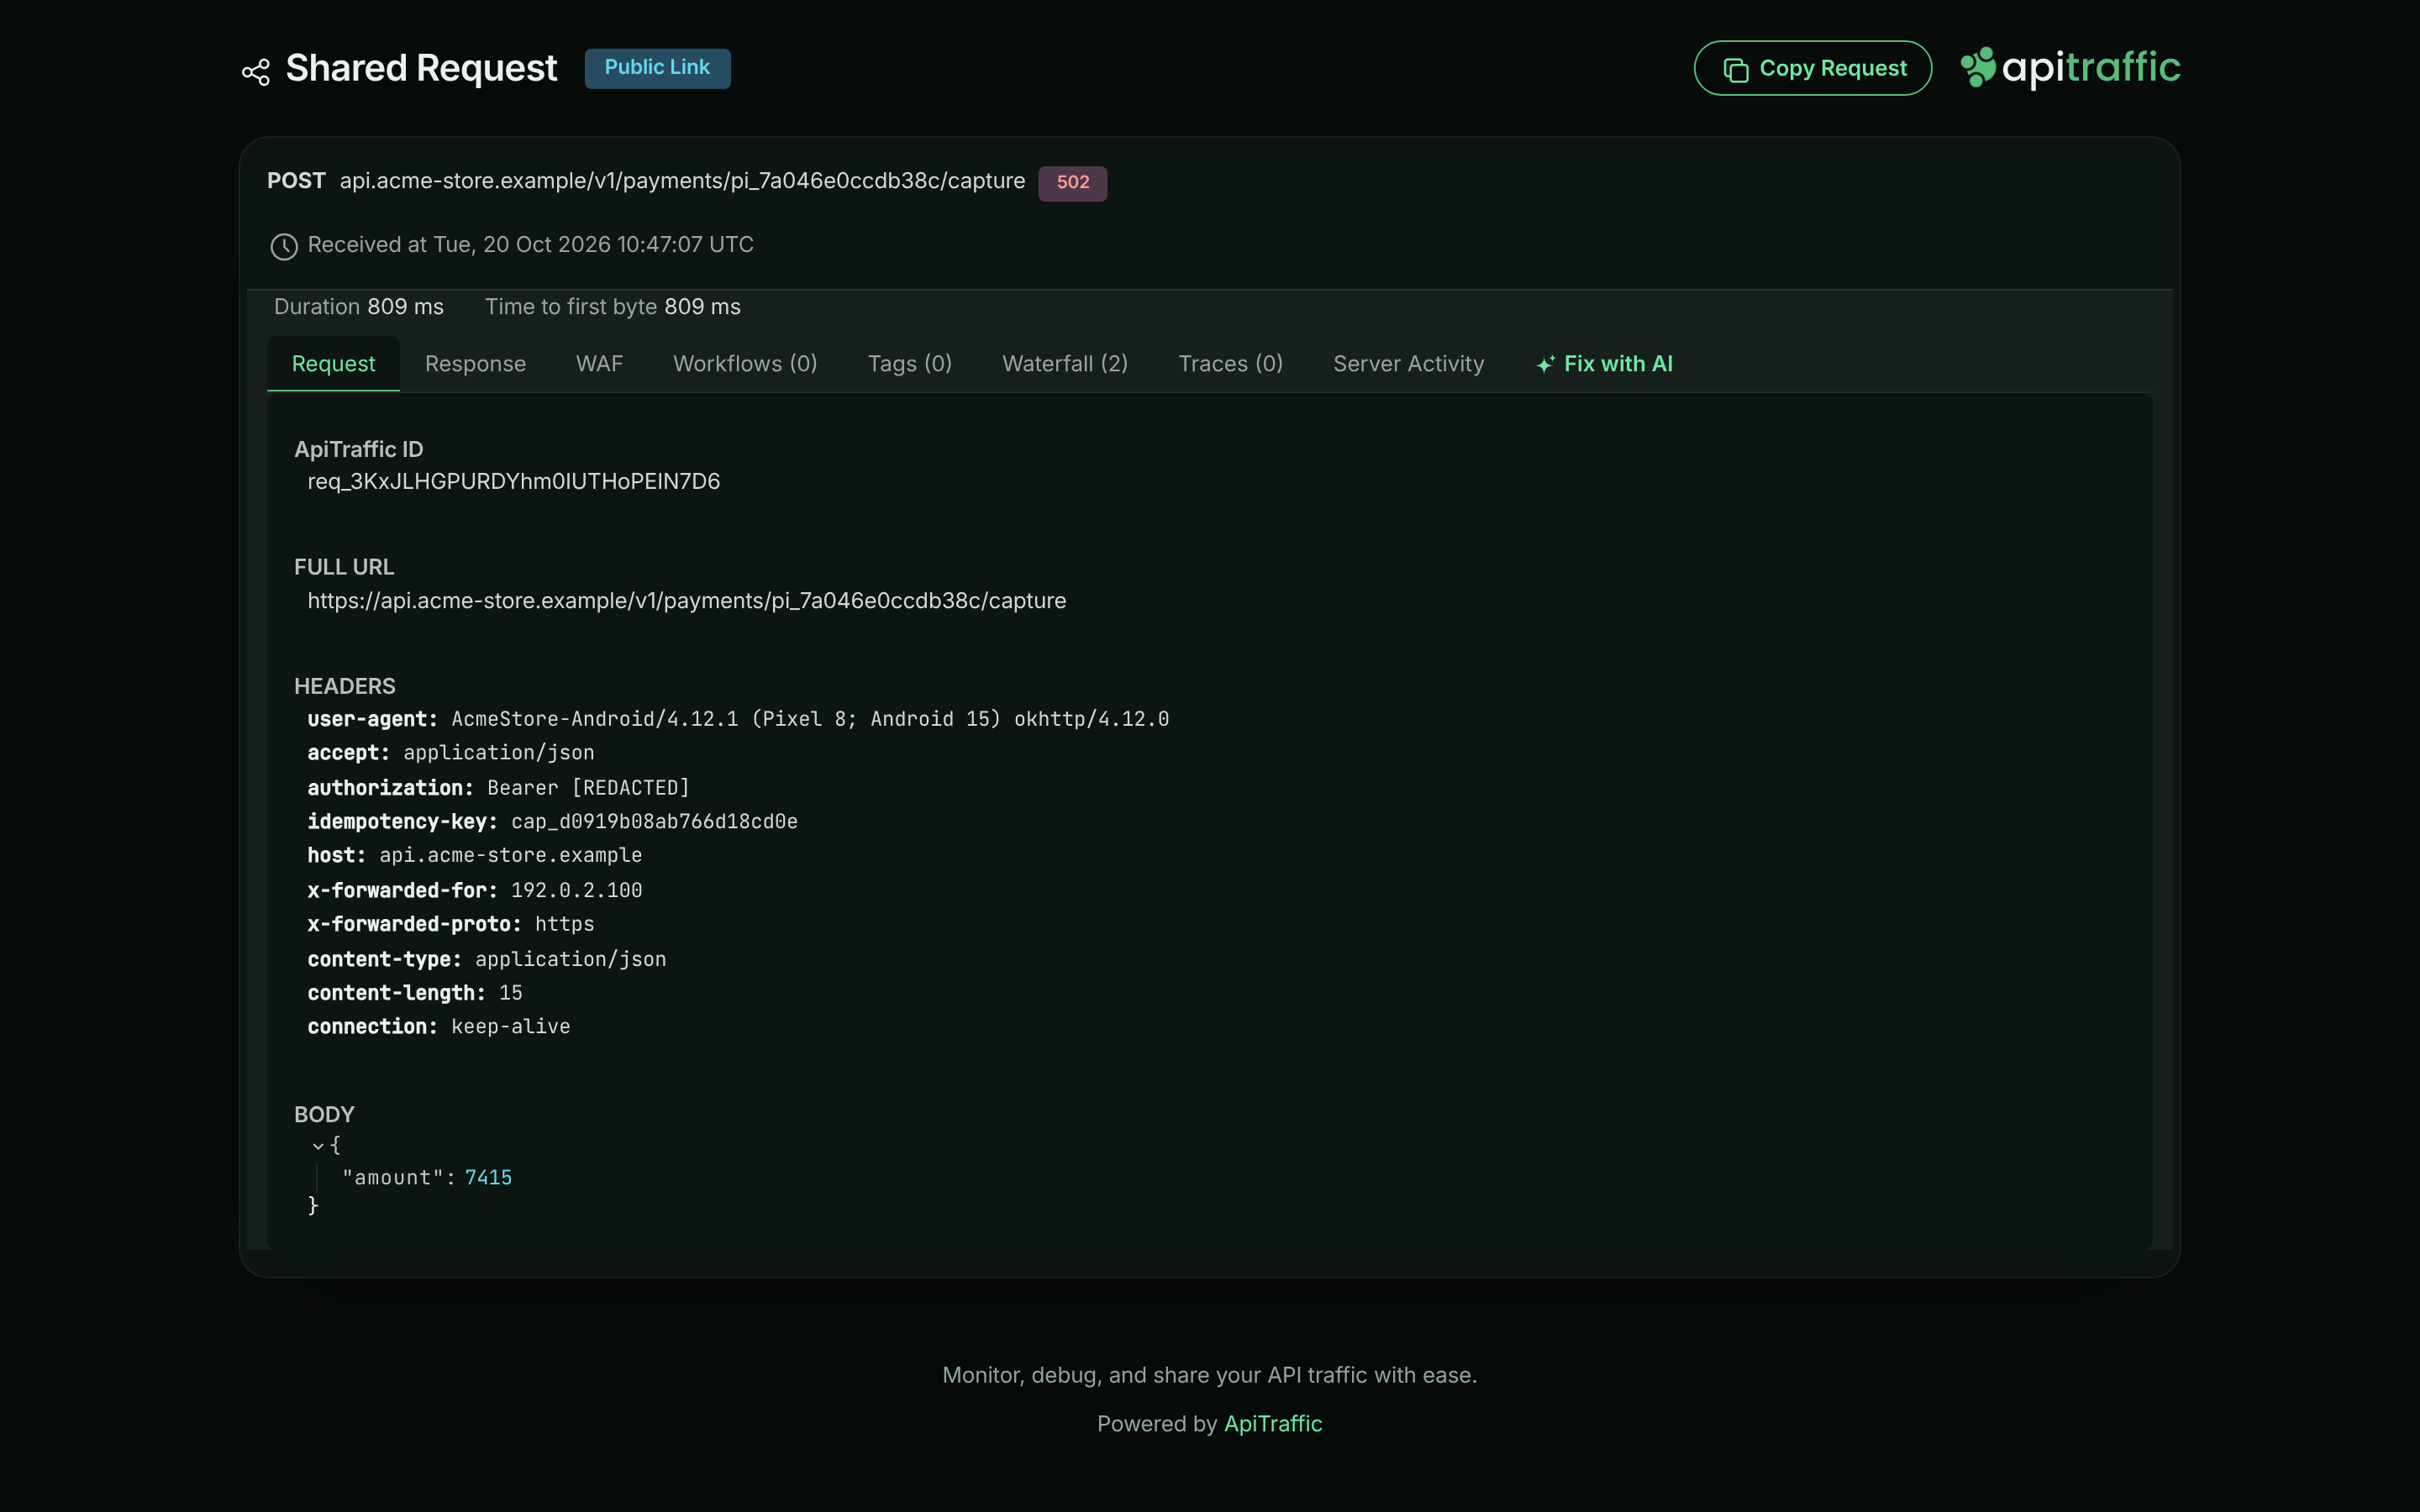
Task: Click the "amount" JSON key
Action: 393,1178
